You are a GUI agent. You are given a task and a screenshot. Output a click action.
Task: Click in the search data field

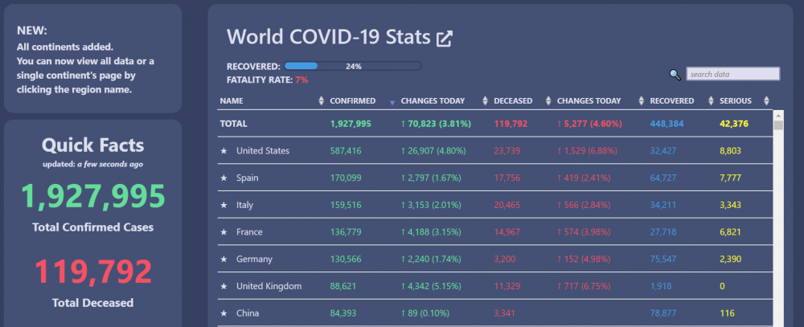[x=733, y=74]
